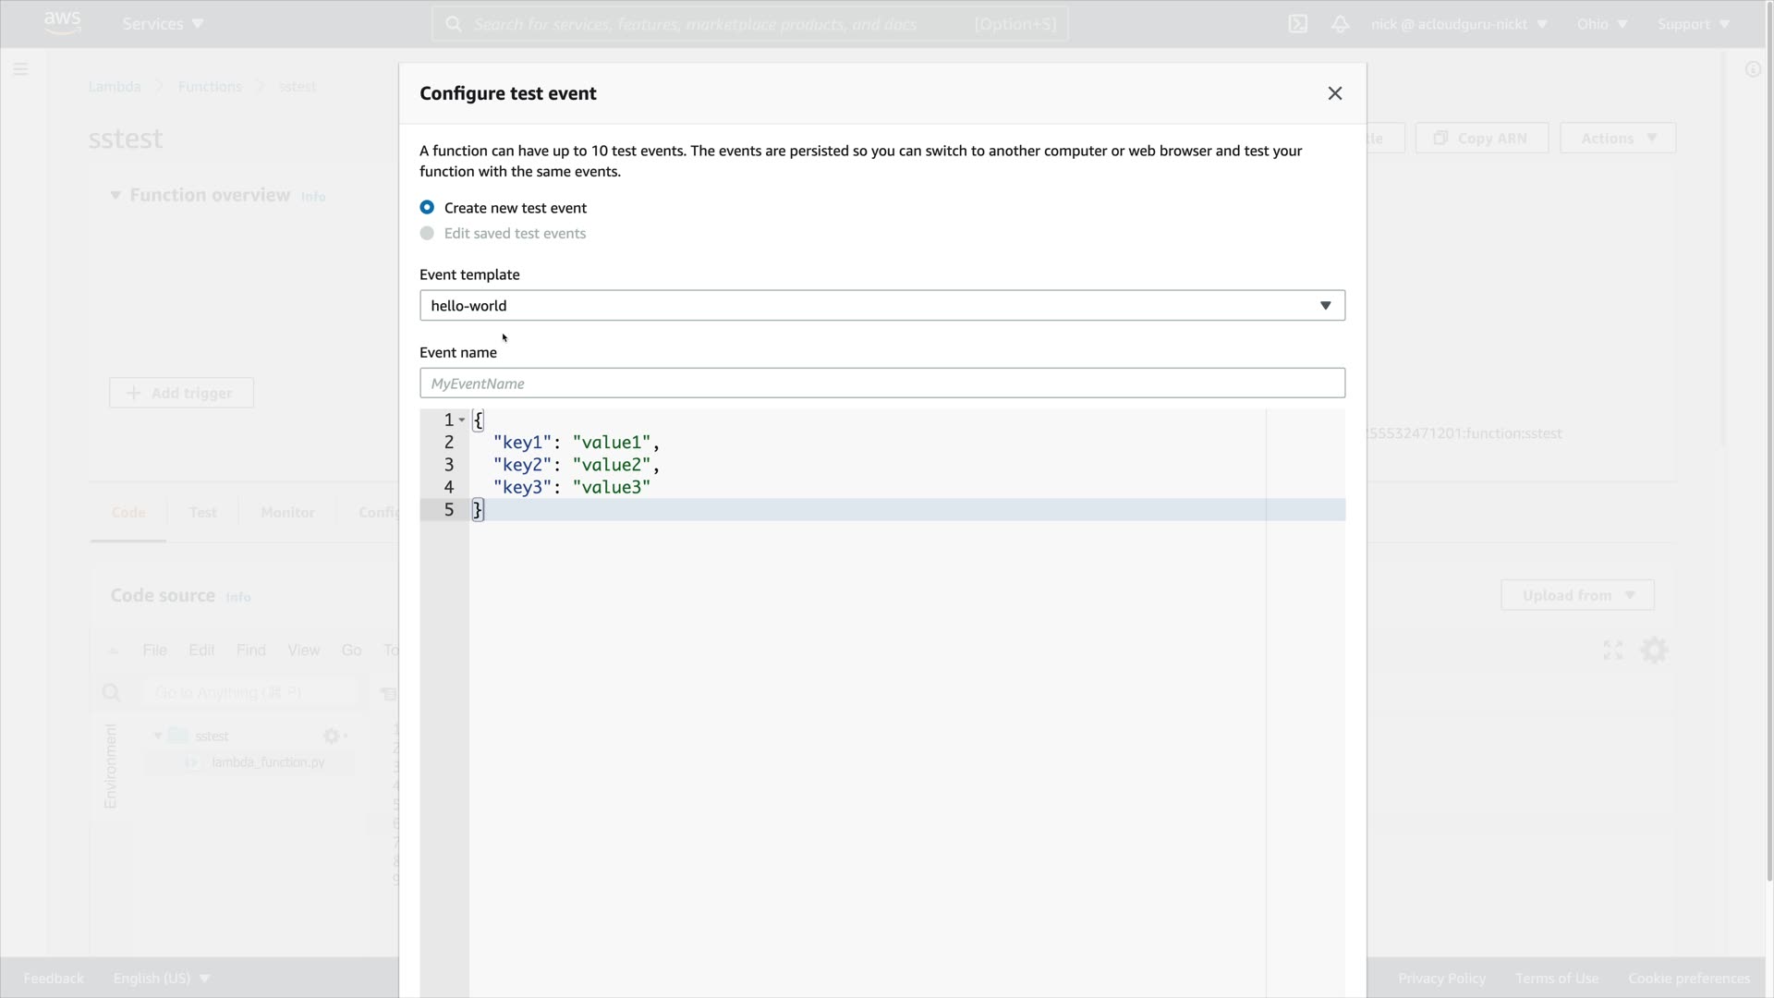Open the hamburger side navigation menu
The image size is (1774, 998).
pos(20,69)
